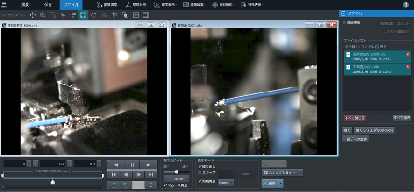
Task: Pause playback with the pause button
Action: (x=132, y=165)
